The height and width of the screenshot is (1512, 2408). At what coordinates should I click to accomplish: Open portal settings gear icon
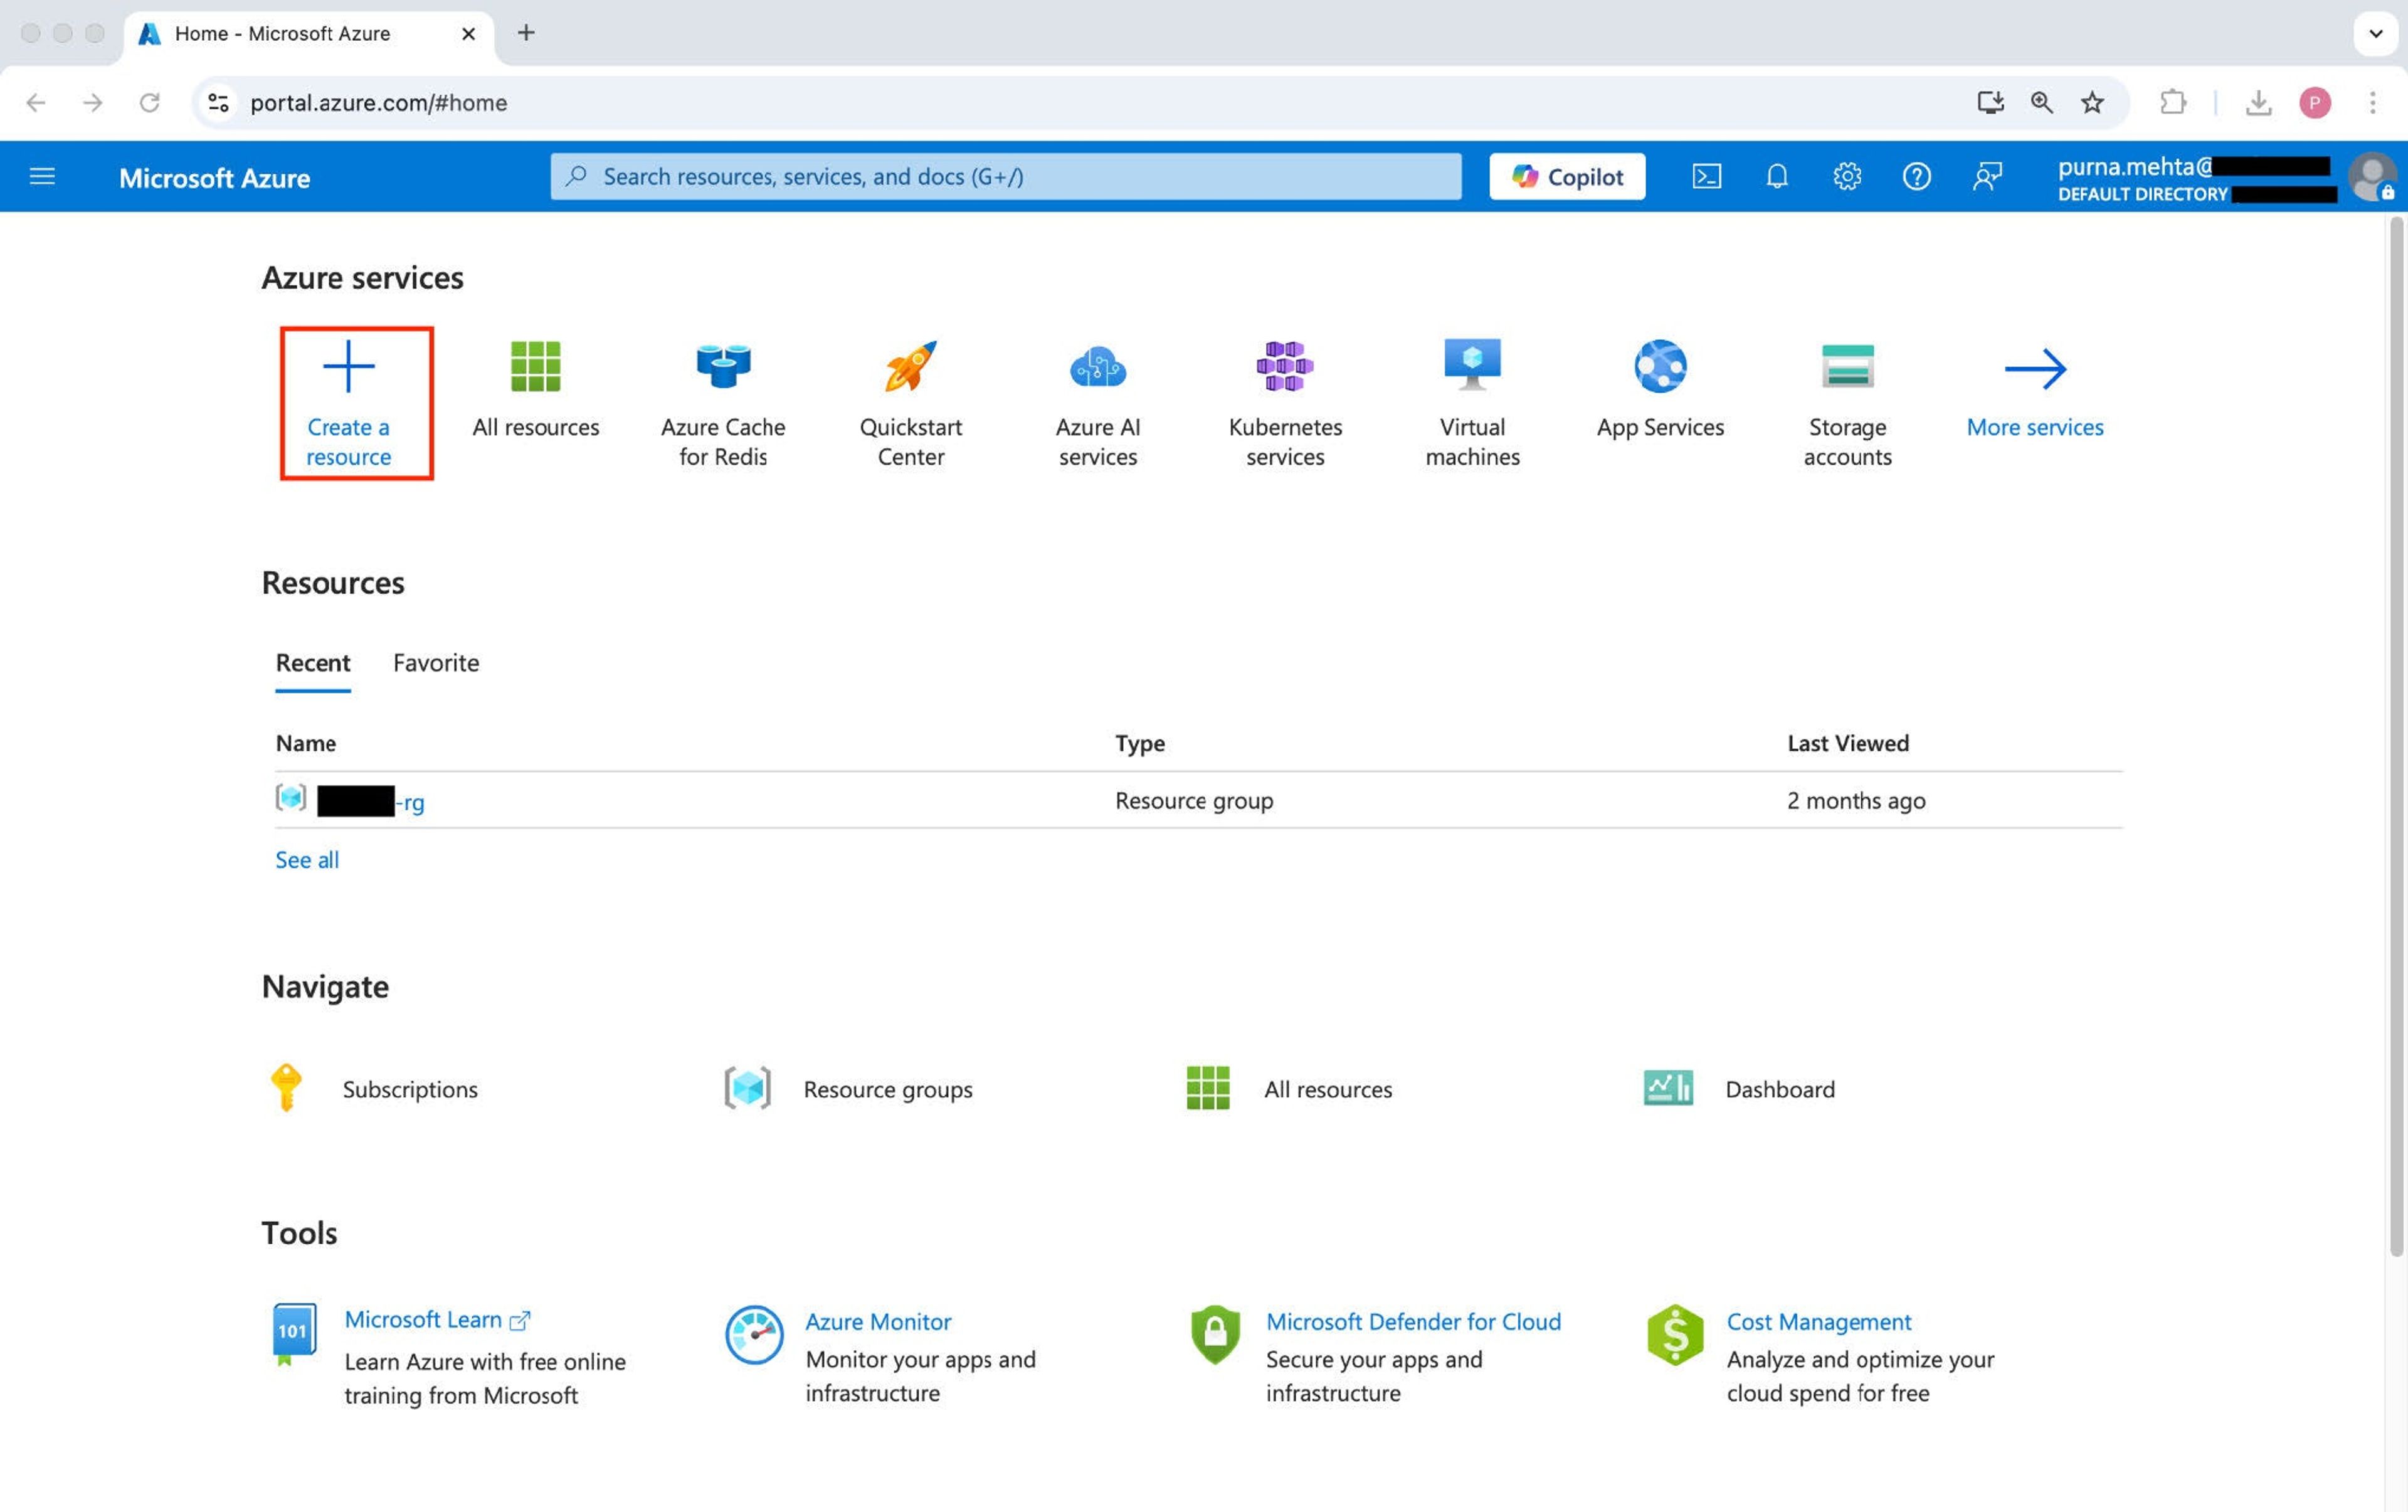click(1846, 177)
